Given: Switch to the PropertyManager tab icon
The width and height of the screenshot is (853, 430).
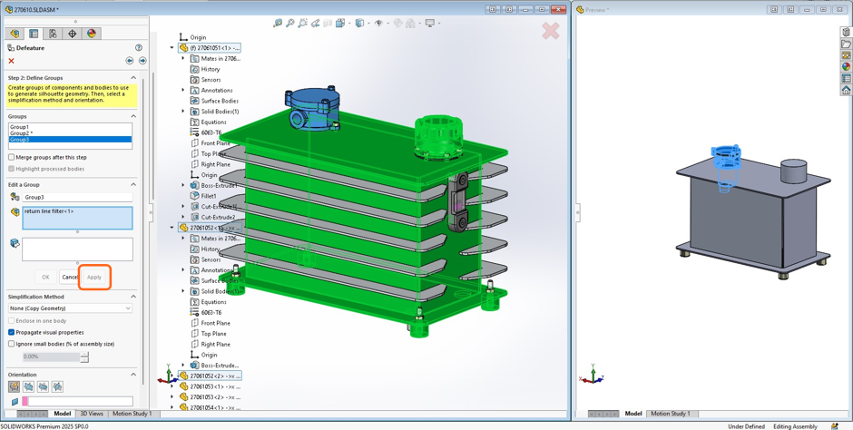Looking at the screenshot, I should [x=34, y=34].
